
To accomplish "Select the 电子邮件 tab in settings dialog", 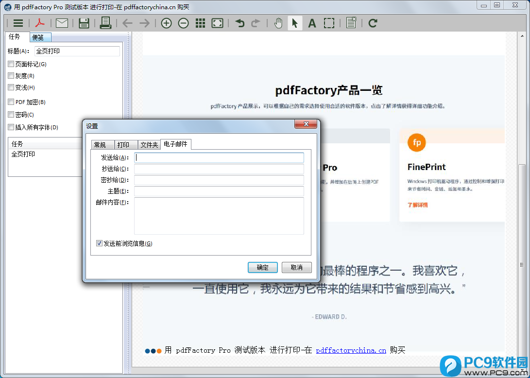I will (x=175, y=144).
